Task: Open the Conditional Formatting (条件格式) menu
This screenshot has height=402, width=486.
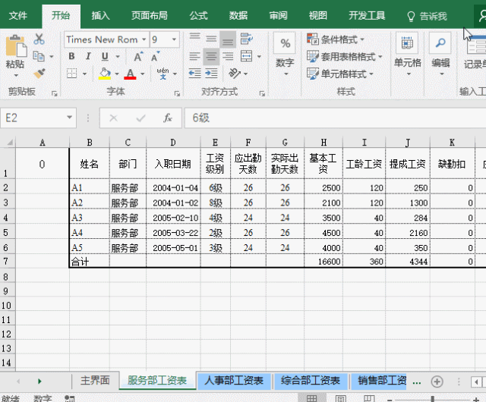Action: (336, 39)
